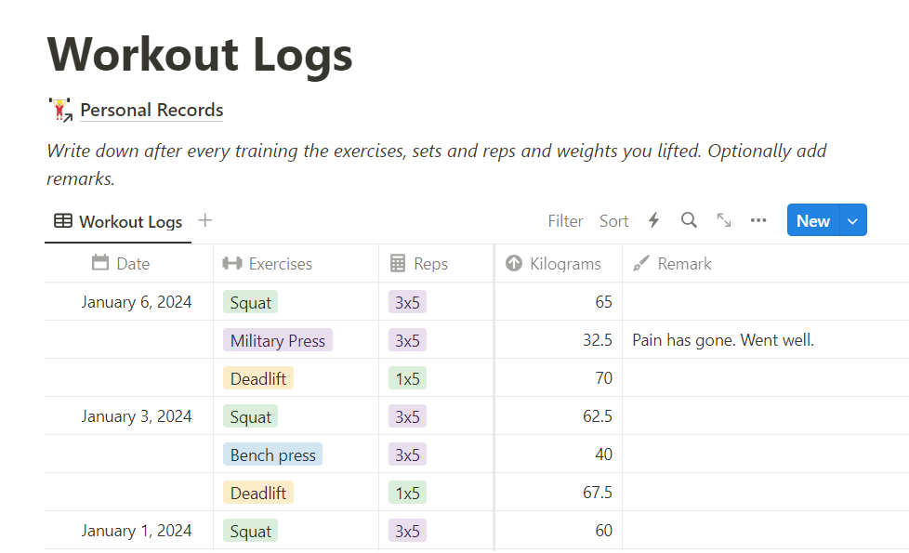Expand the New button dropdown arrow
The height and width of the screenshot is (553, 909).
click(853, 220)
